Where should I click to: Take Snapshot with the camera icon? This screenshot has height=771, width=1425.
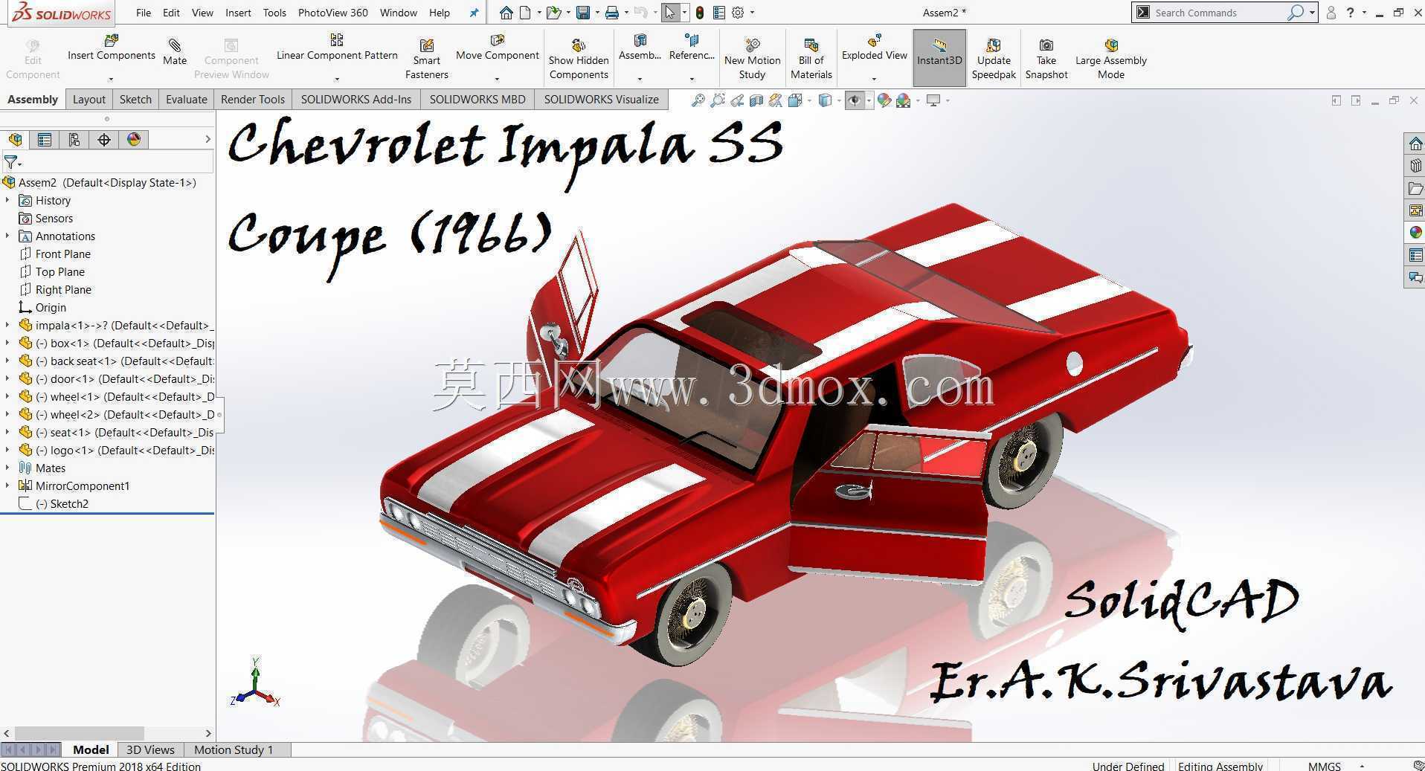point(1046,59)
